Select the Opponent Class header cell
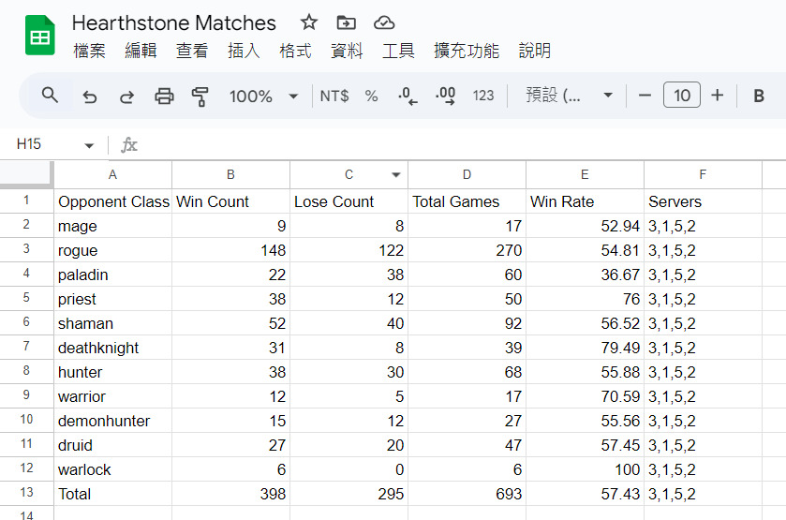The height and width of the screenshot is (520, 786). coord(112,201)
